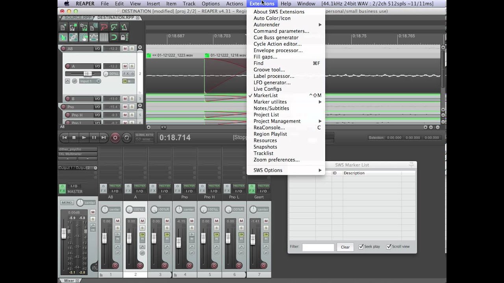Toggle the Locking padlock toolbar icon
Viewport: 504px width, 283px height.
(x=124, y=37)
